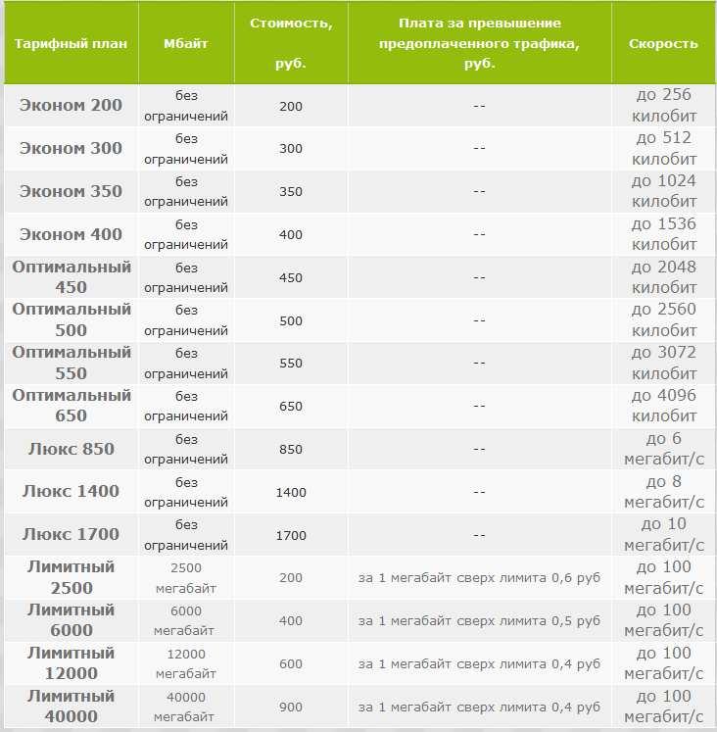This screenshot has height=732, width=717.
Task: Select the Люкс 1700 tariff name
Action: coord(71,534)
